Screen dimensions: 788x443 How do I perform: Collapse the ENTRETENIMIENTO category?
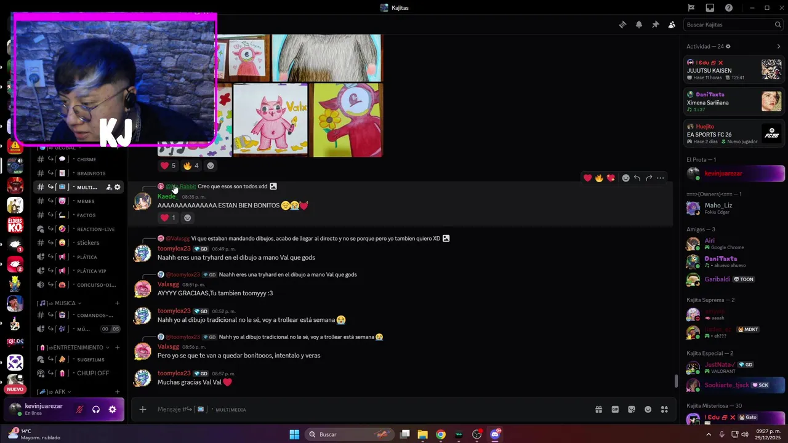(x=73, y=348)
